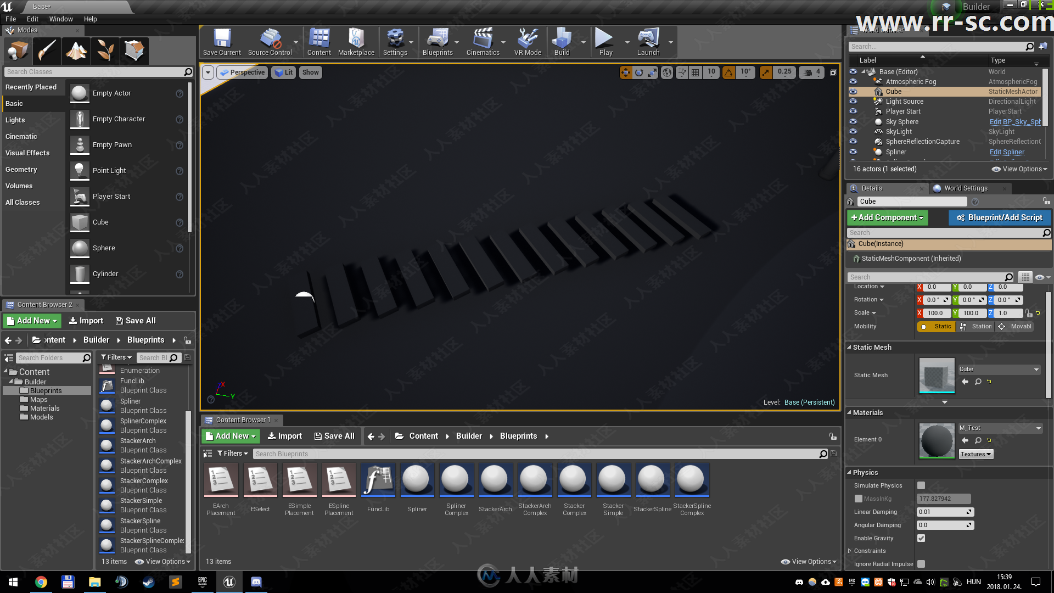Viewport: 1054px width, 593px height.
Task: Open the Source Control toolbar icon
Action: [x=270, y=42]
